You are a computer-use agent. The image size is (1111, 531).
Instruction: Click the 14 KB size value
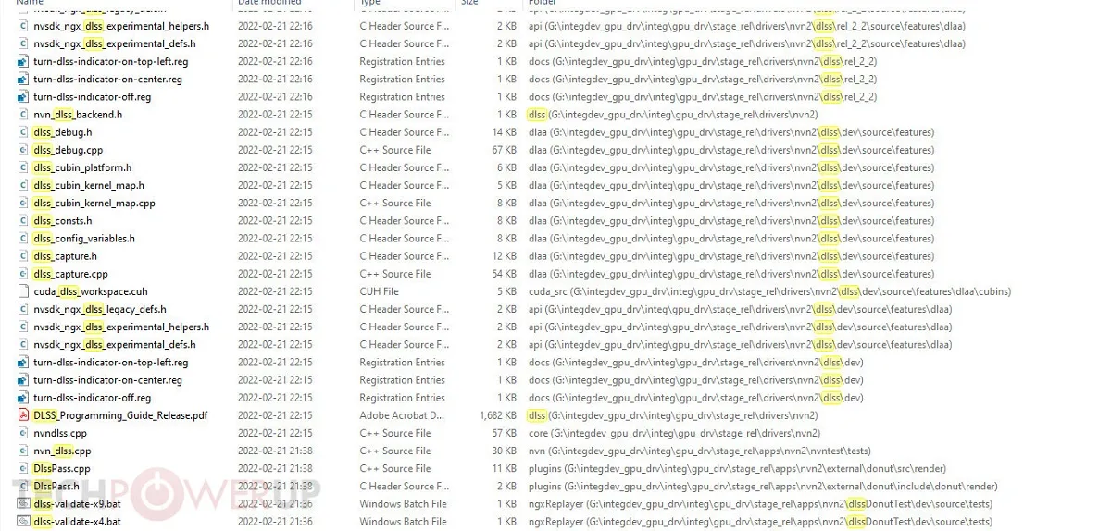point(505,132)
